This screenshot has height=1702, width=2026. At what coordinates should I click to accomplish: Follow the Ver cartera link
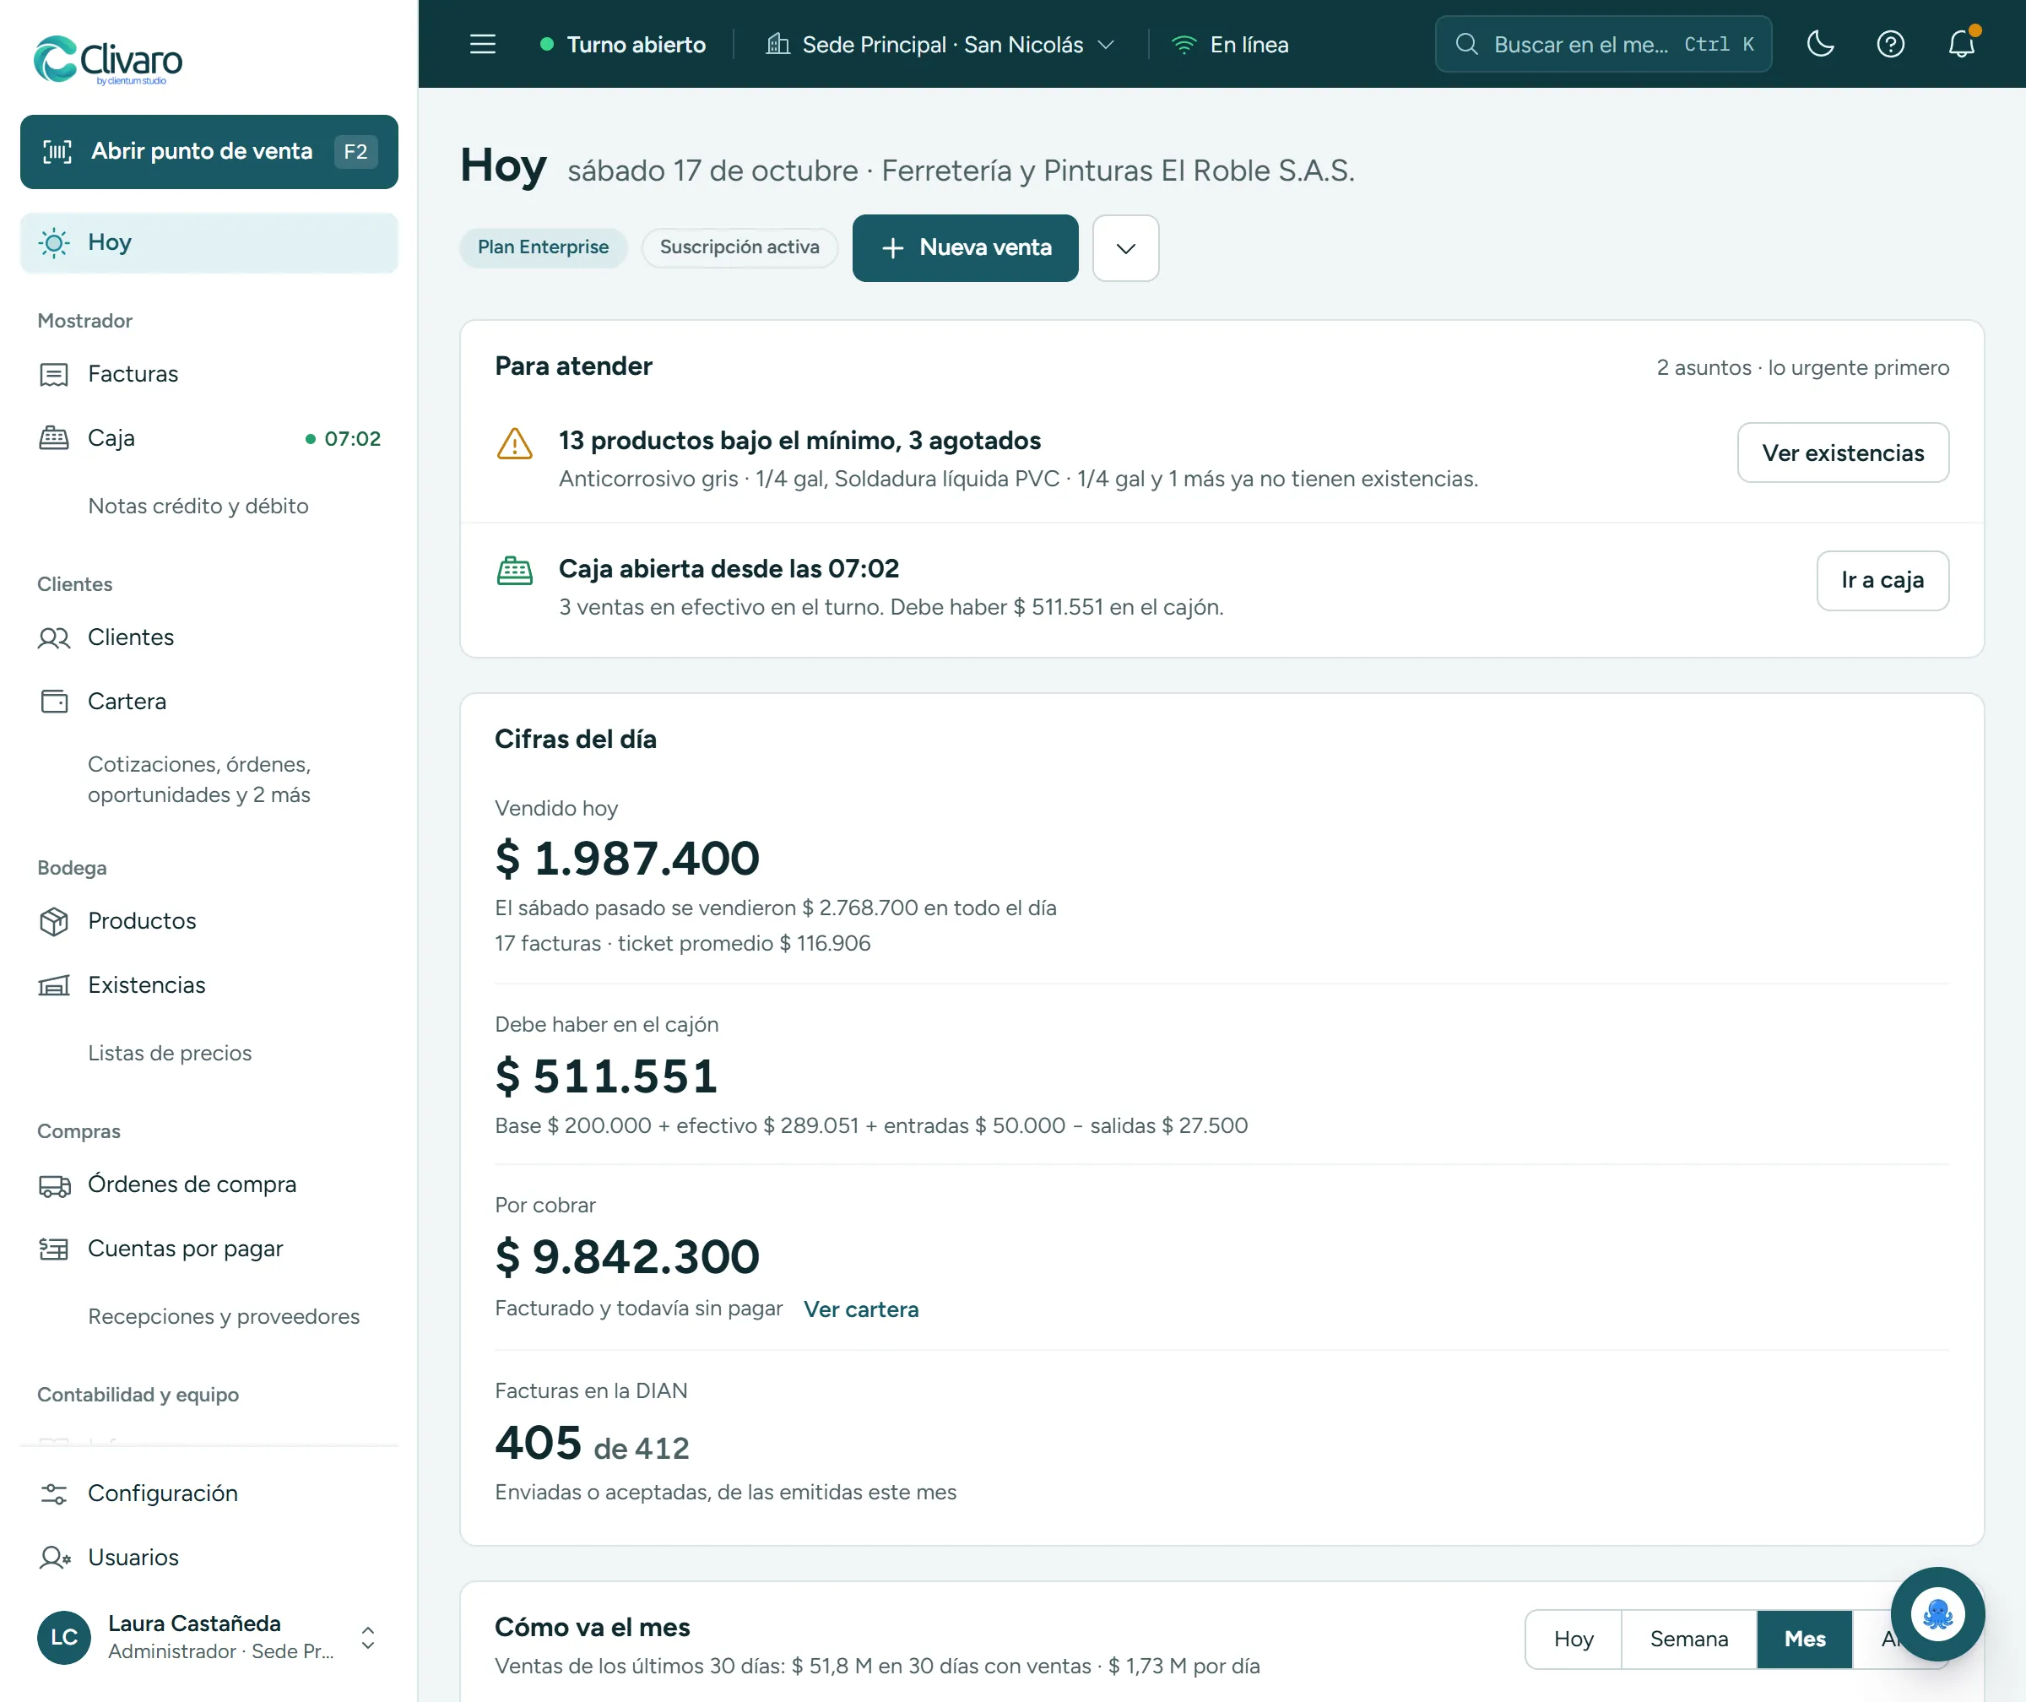[860, 1309]
